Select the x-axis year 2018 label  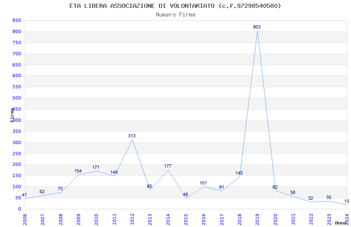point(240,220)
